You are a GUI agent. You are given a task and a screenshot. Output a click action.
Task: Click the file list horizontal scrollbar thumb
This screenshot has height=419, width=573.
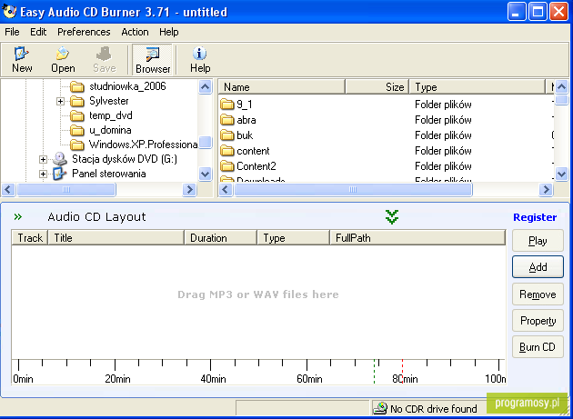pos(353,190)
